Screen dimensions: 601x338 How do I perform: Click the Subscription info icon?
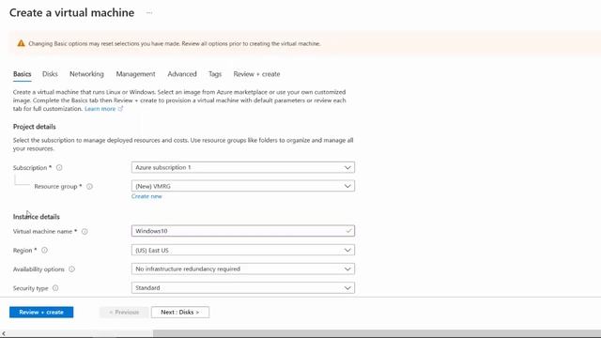click(x=59, y=167)
